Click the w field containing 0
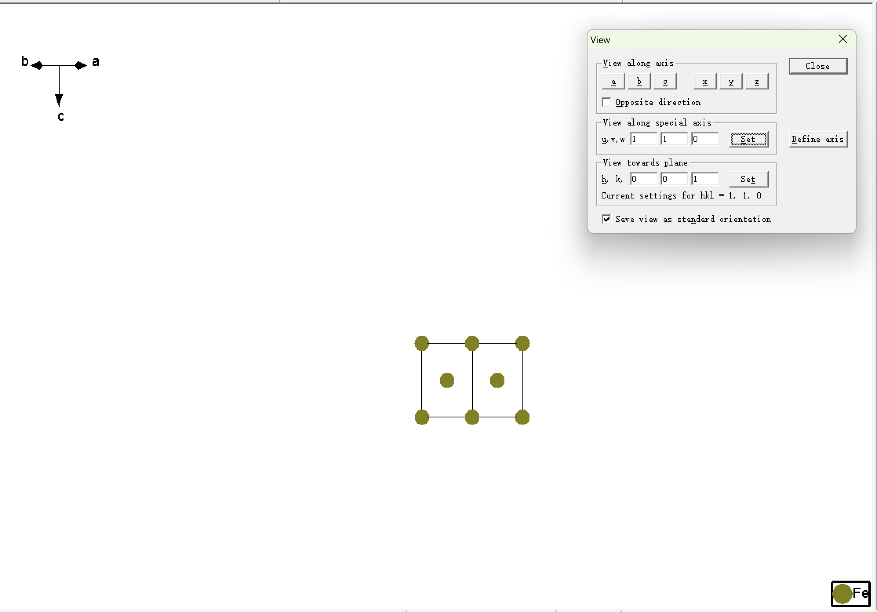 pyautogui.click(x=705, y=139)
